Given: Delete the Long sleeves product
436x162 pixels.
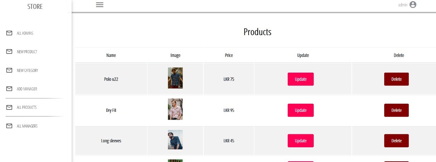Looking at the screenshot, I should [396, 141].
